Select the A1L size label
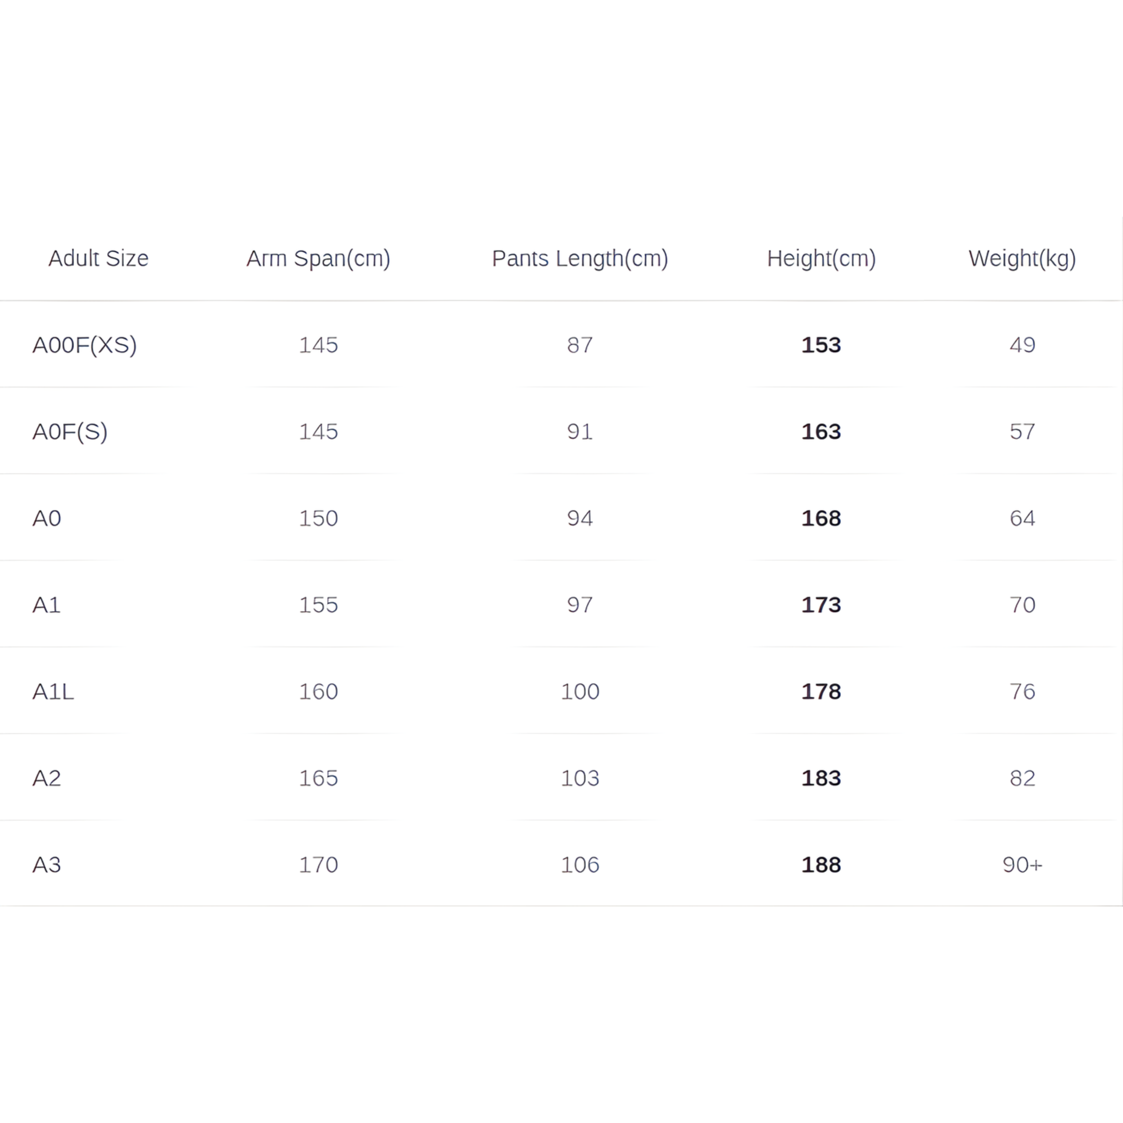Viewport: 1123px width, 1123px height. point(53,691)
